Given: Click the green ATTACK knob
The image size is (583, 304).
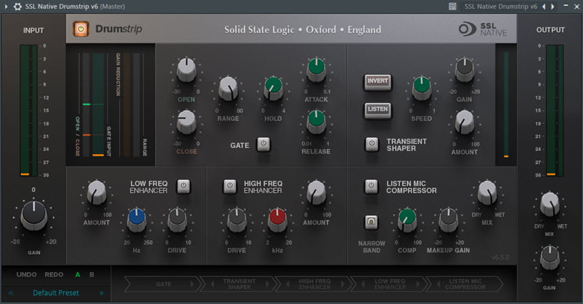Looking at the screenshot, I should click(x=316, y=70).
